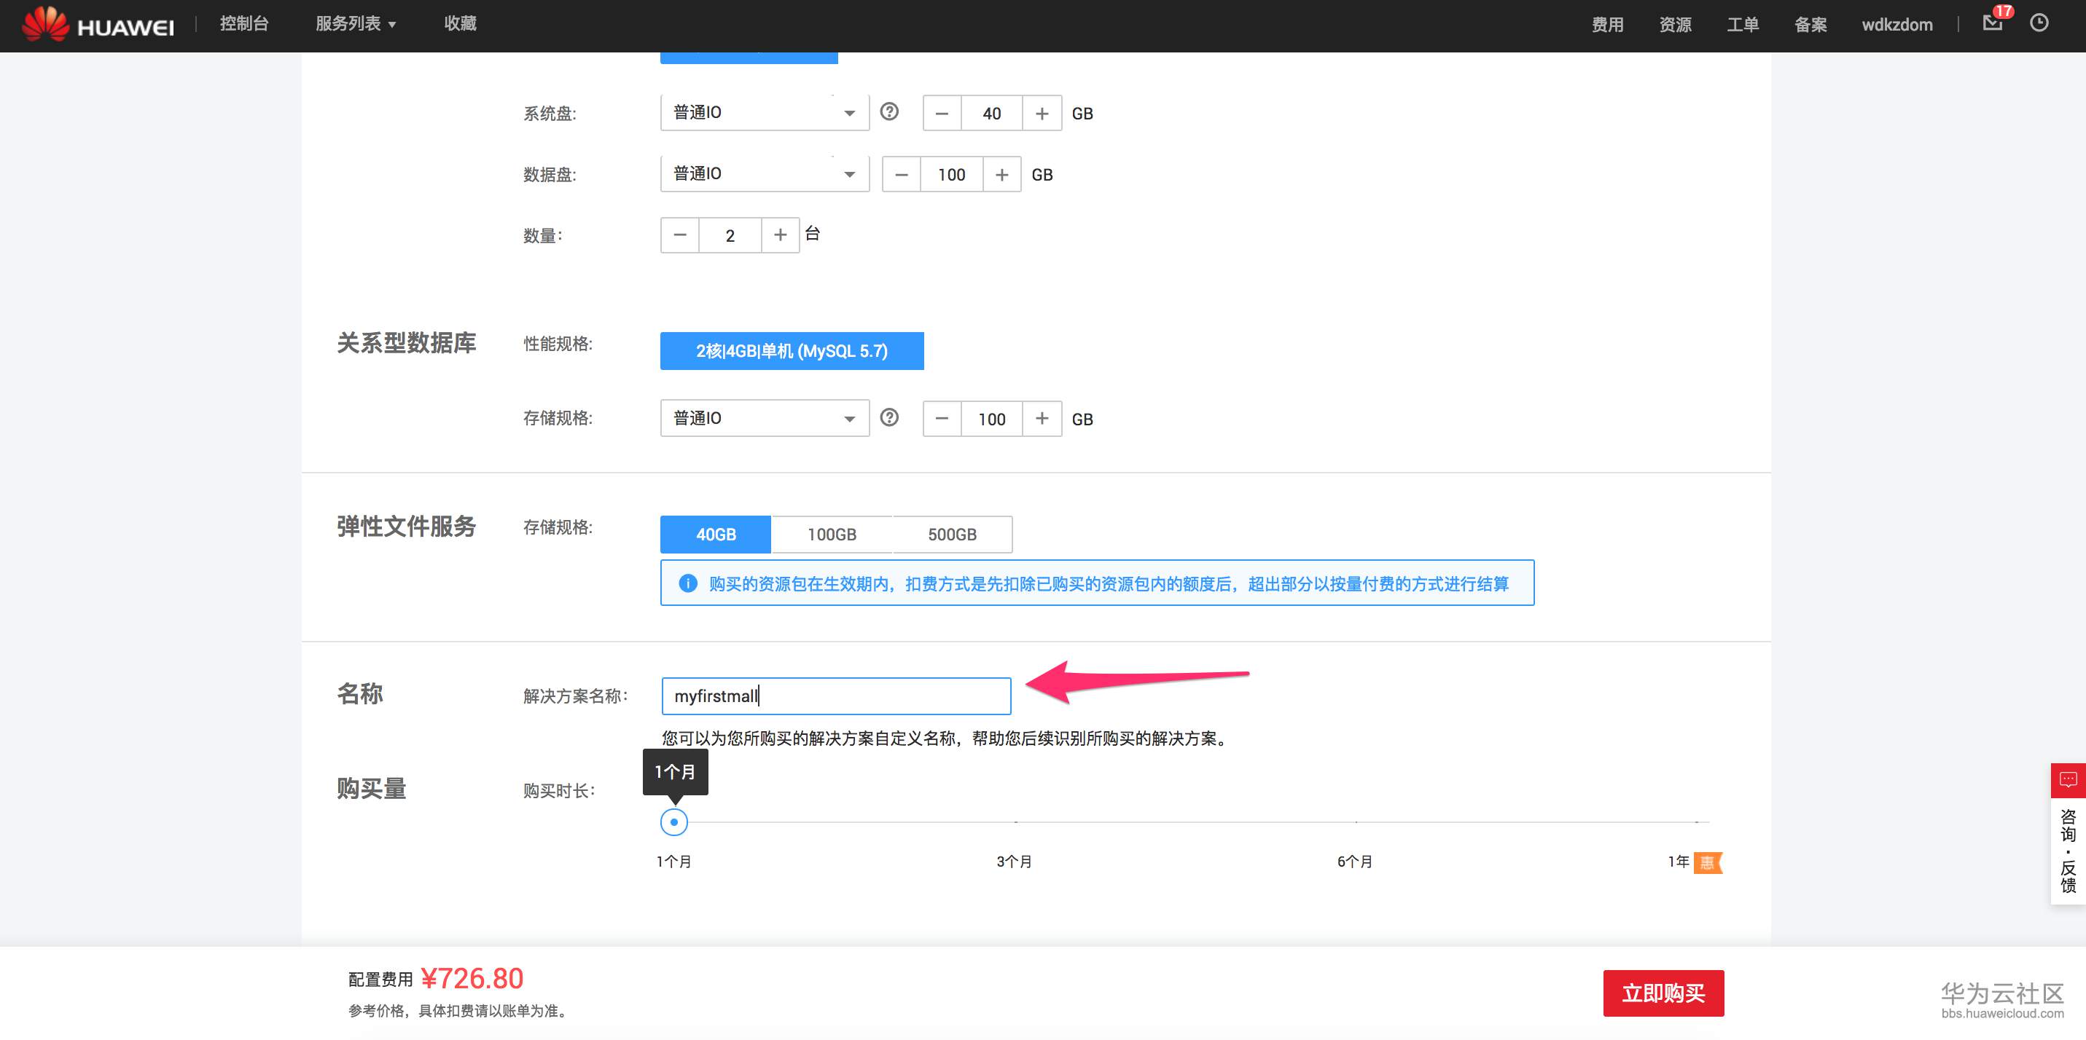Select 40GB elastic file storage option

click(x=716, y=534)
